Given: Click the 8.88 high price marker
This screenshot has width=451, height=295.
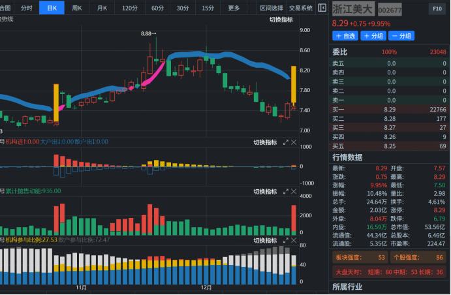Looking at the screenshot, I should coord(148,33).
